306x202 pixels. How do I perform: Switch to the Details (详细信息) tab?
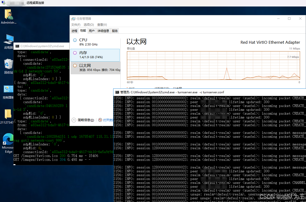point(103,31)
